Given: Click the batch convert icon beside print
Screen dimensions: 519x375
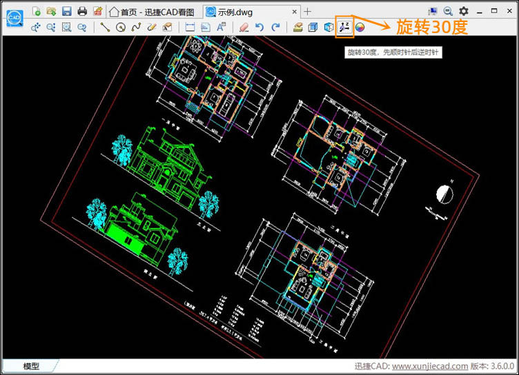Looking at the screenshot, I should coord(97,12).
